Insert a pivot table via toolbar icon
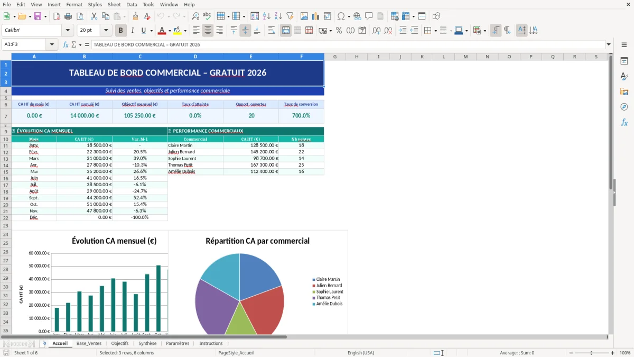 tap(328, 16)
